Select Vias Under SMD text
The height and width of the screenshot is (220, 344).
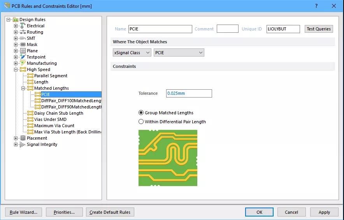pyautogui.click(x=50, y=119)
